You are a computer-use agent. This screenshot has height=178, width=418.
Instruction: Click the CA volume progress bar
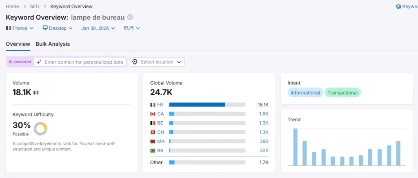pyautogui.click(x=207, y=114)
